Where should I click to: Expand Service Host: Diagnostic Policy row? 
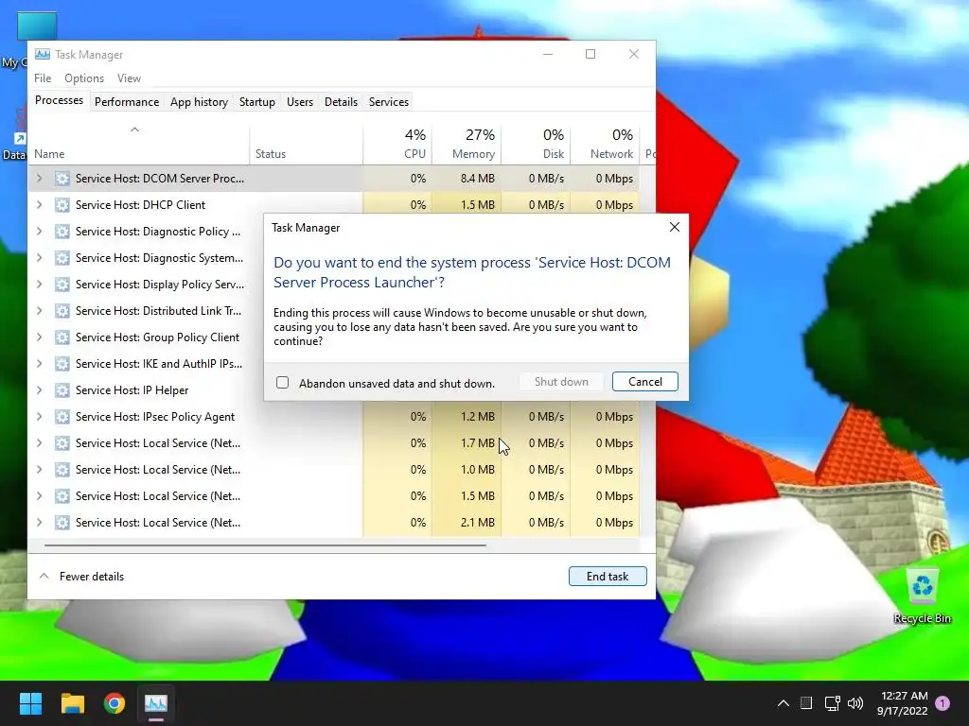pos(40,232)
